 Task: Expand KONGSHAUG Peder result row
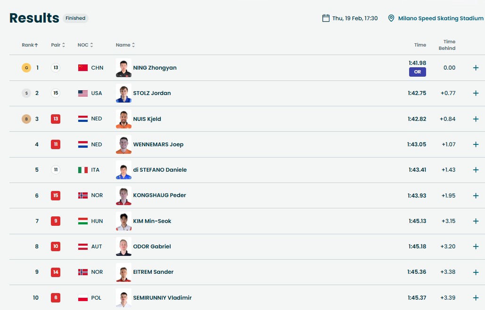[476, 196]
